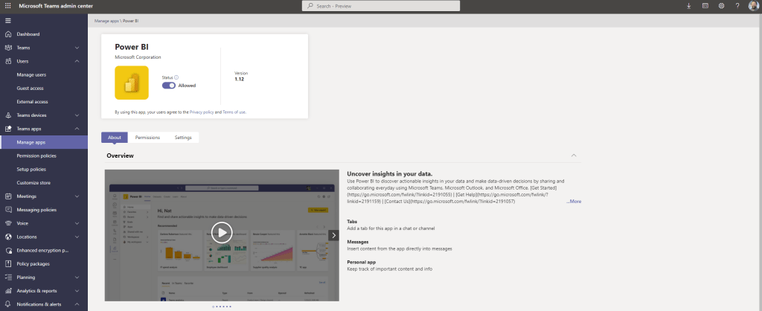Open the app launcher waffle icon
Screen dimensions: 762x311
(x=7, y=6)
